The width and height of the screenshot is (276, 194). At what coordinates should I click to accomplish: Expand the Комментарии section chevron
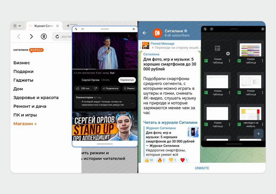[133, 104]
